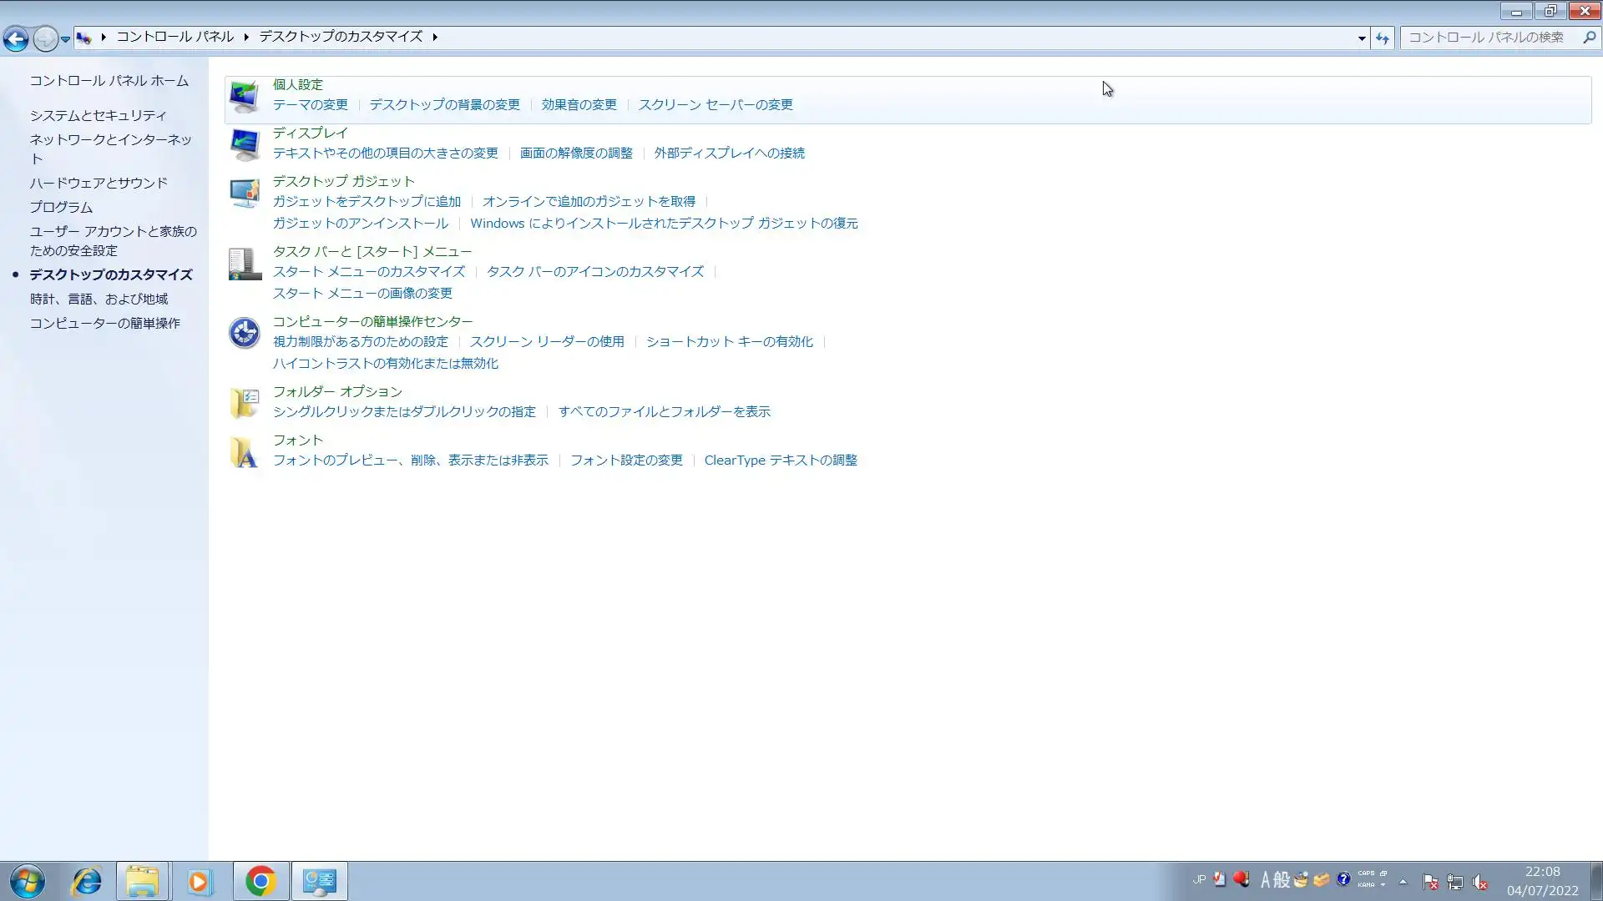Image resolution: width=1603 pixels, height=901 pixels.
Task: Click the Folder Options category icon
Action: pyautogui.click(x=245, y=403)
